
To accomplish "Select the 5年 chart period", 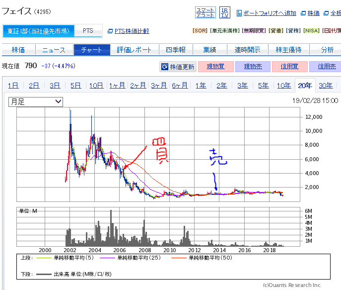I will 264,86.
